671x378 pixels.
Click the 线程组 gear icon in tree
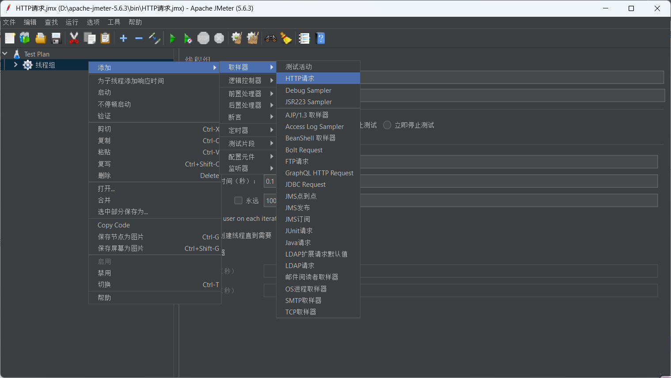28,65
